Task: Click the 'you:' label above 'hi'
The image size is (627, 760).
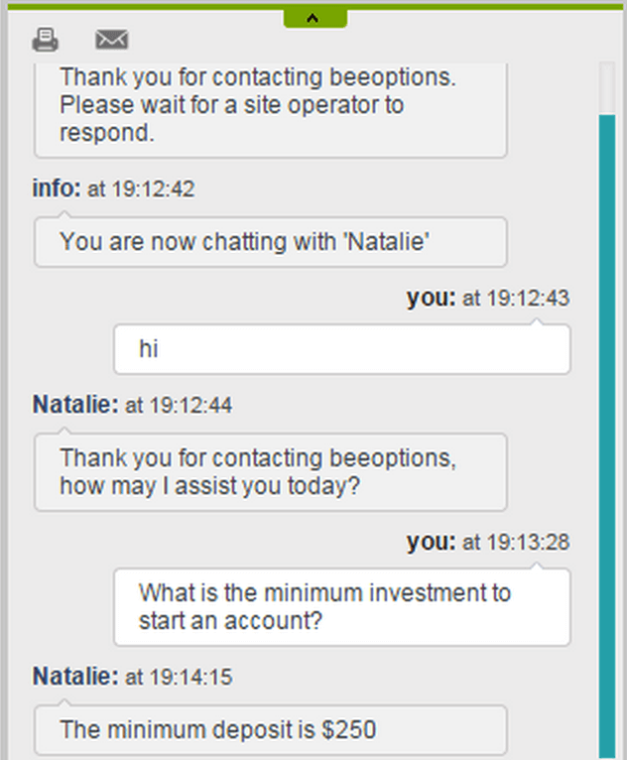Action: click(432, 298)
